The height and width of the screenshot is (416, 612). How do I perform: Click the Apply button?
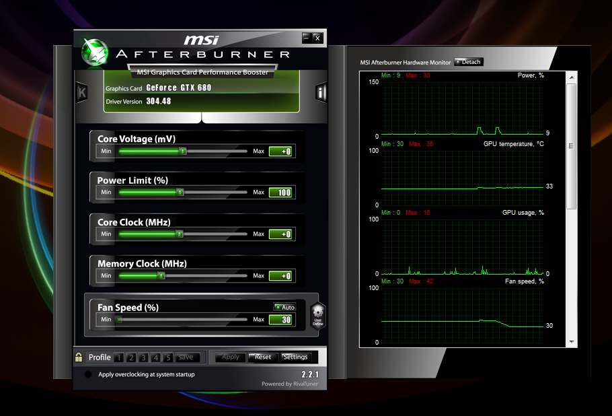point(230,357)
